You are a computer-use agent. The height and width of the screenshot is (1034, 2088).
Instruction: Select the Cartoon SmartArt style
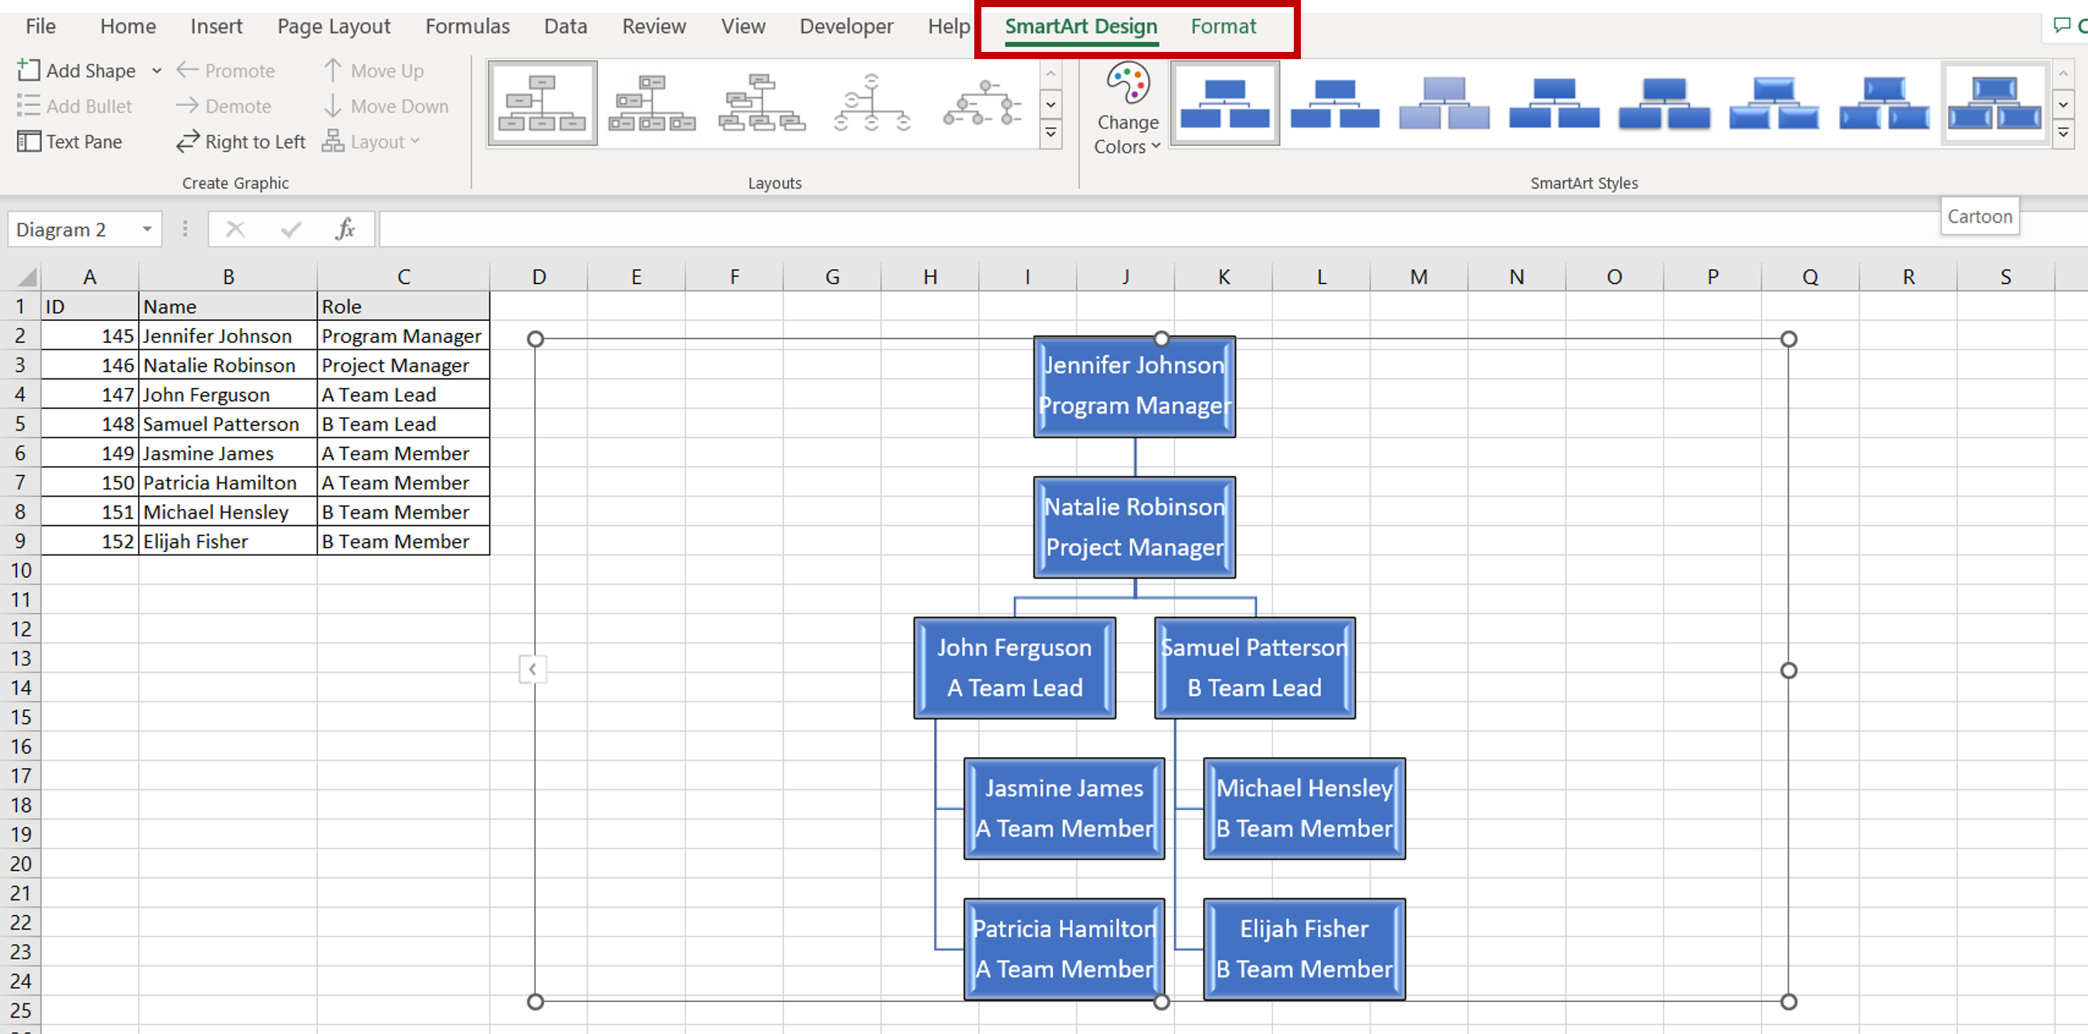coord(1993,103)
